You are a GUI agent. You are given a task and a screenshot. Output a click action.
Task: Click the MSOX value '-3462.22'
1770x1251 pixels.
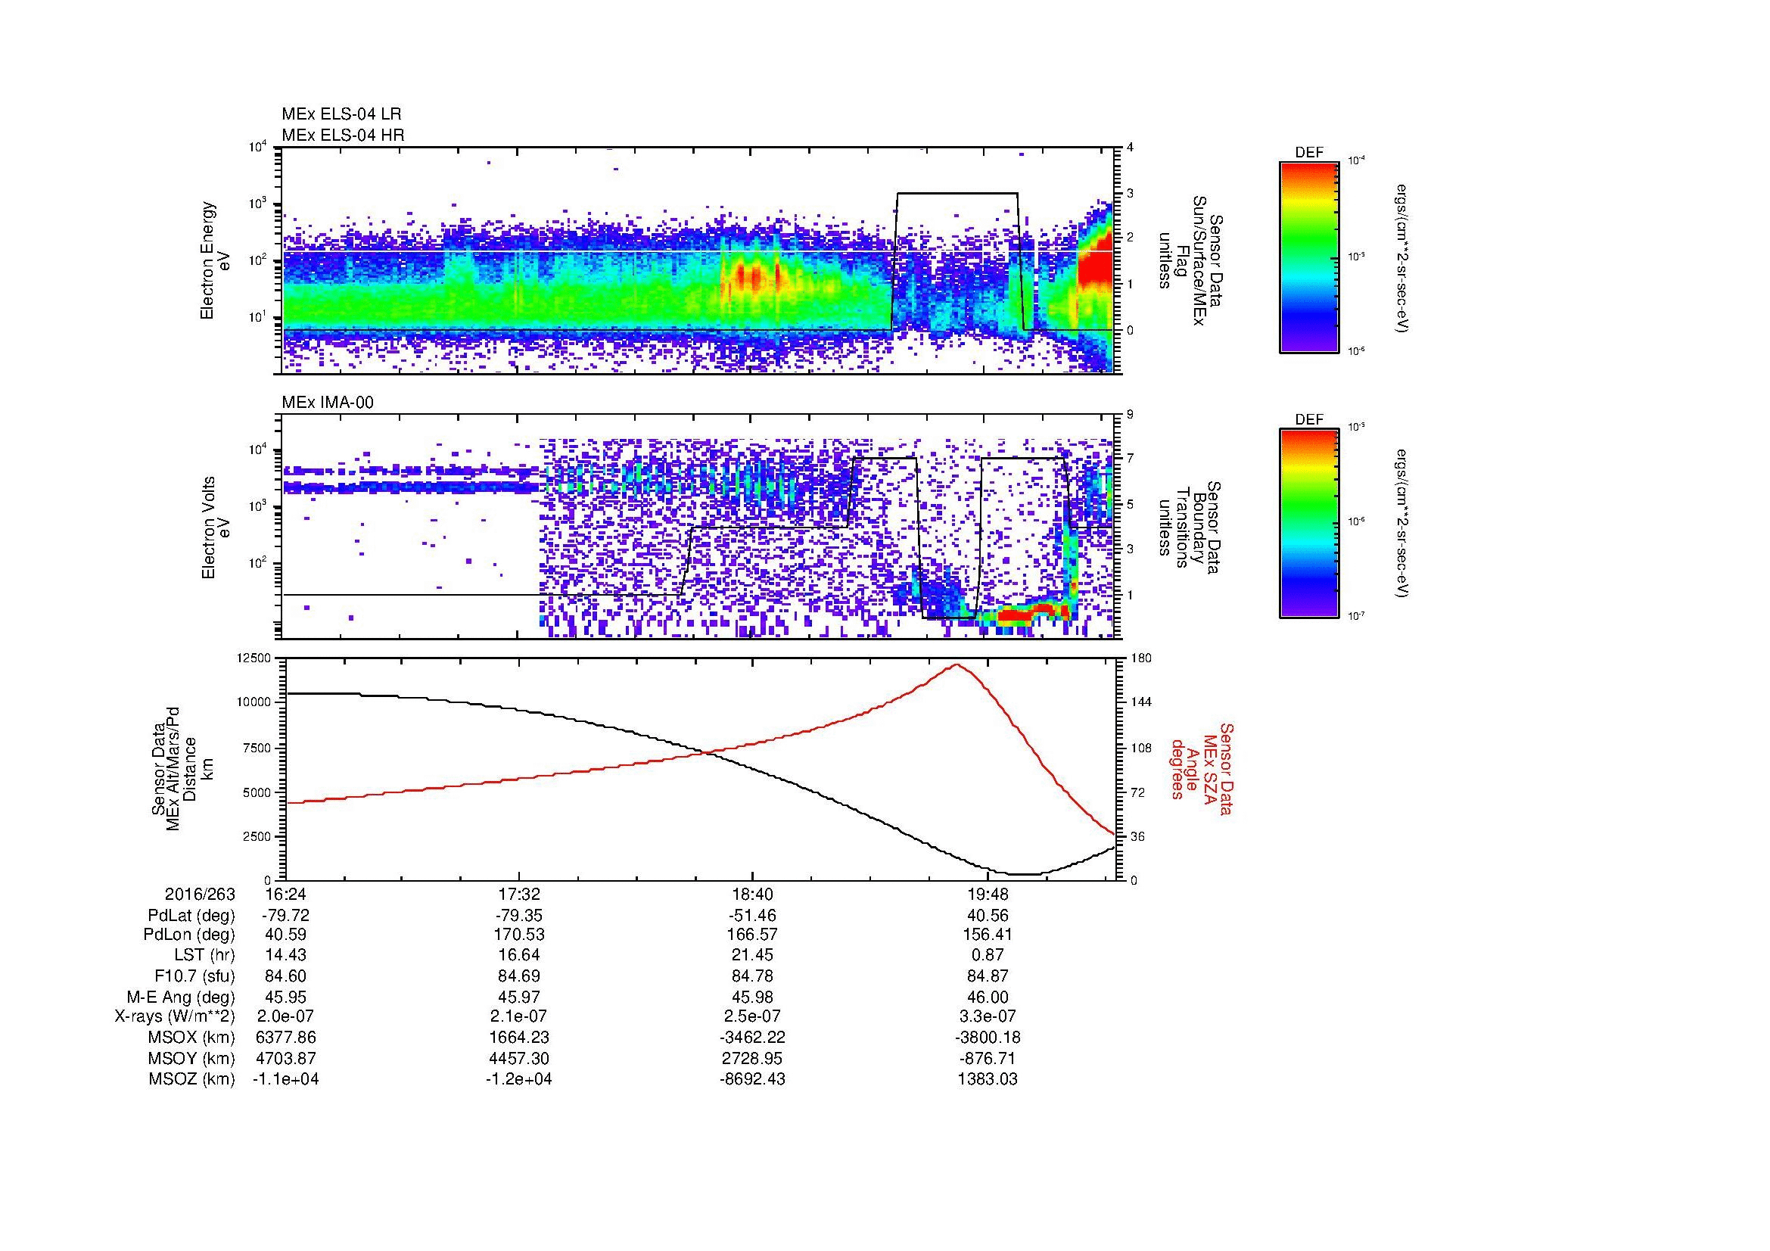coord(752,1038)
